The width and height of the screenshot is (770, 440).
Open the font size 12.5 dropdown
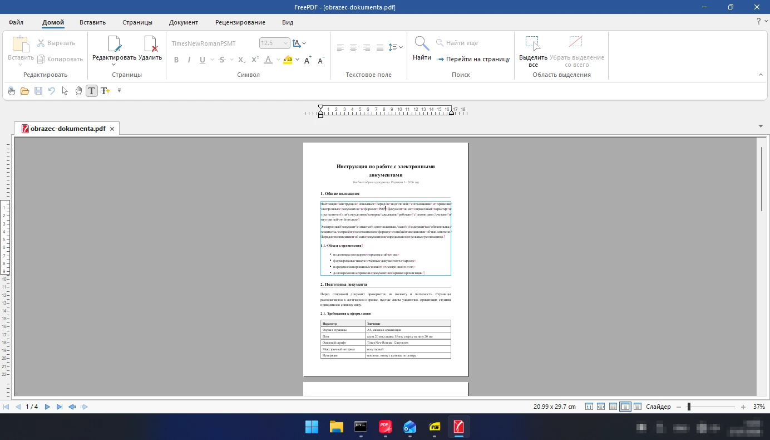[286, 43]
